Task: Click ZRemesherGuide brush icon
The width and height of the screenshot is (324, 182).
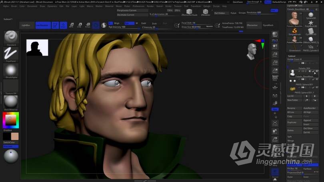Action: pos(189,12)
